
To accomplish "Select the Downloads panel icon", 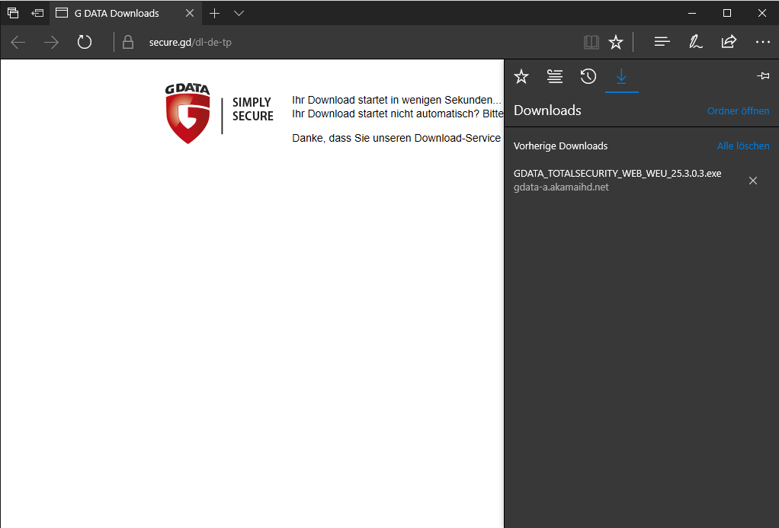I will coord(622,77).
